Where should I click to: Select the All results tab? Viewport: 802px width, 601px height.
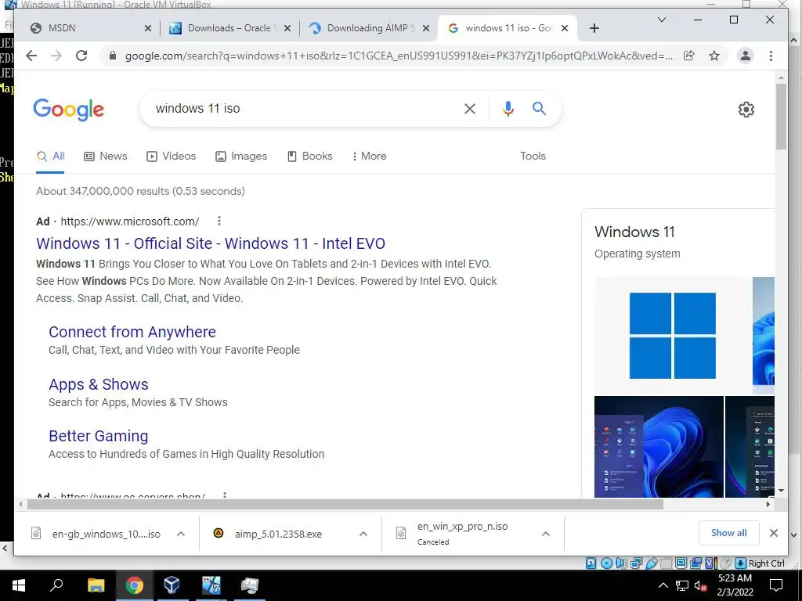click(50, 156)
